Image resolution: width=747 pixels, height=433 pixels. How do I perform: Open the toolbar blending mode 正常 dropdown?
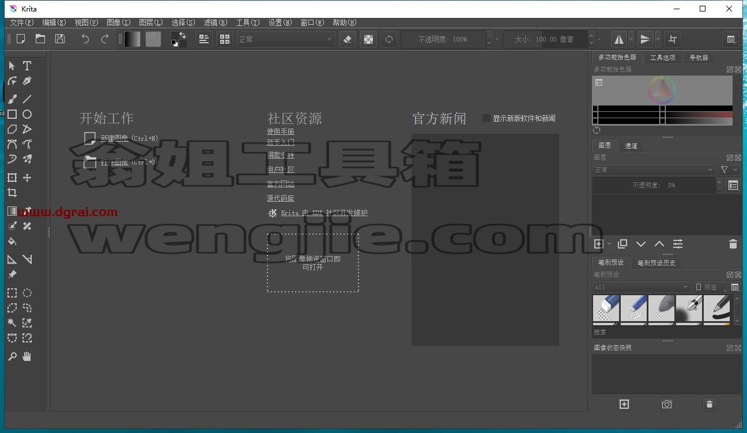pyautogui.click(x=286, y=39)
